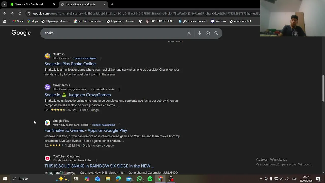Image resolution: width=325 pixels, height=183 pixels.
Task: Close the Stream - Kick Dashboard tab
Action: (x=54, y=4)
